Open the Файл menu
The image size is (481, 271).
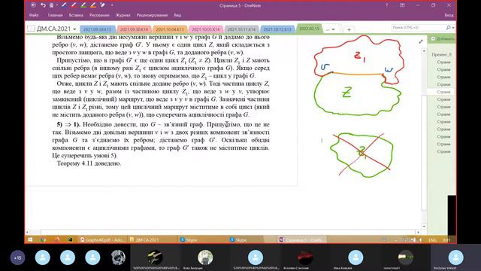[34, 15]
